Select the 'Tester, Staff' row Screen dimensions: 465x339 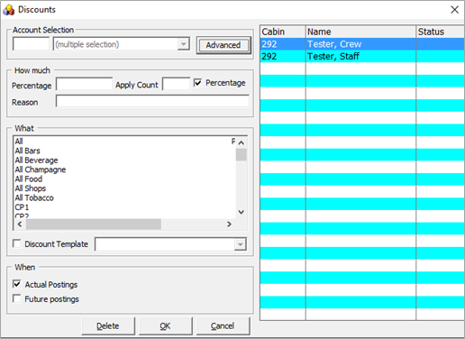point(362,57)
